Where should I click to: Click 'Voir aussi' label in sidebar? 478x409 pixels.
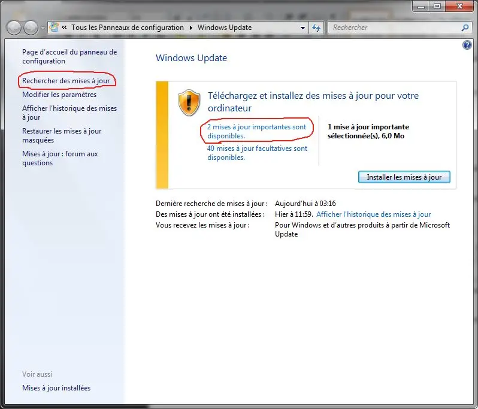(x=37, y=374)
